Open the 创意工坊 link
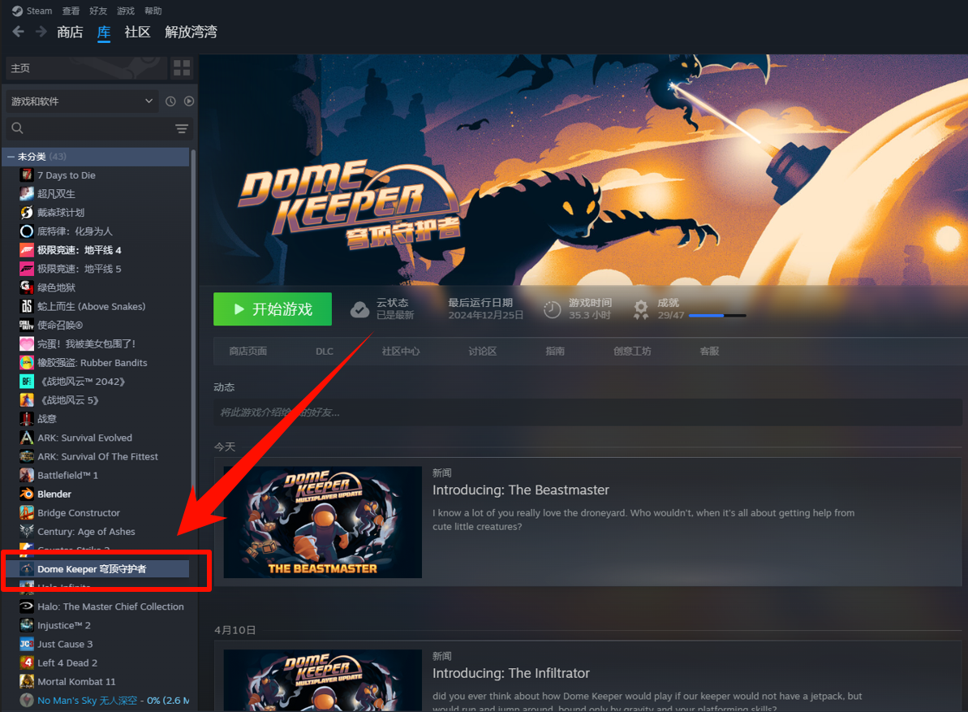The image size is (968, 712). coord(632,352)
